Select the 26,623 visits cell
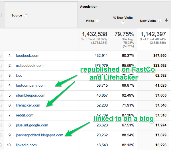 pyautogui.click(x=102, y=125)
